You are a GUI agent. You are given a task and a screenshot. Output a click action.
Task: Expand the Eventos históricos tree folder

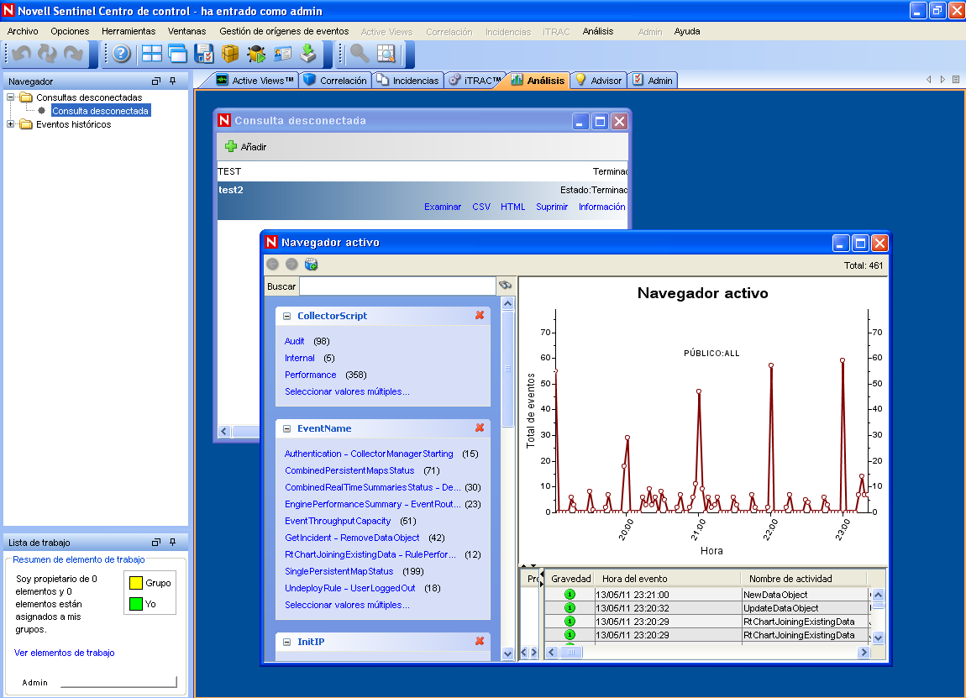pos(11,124)
